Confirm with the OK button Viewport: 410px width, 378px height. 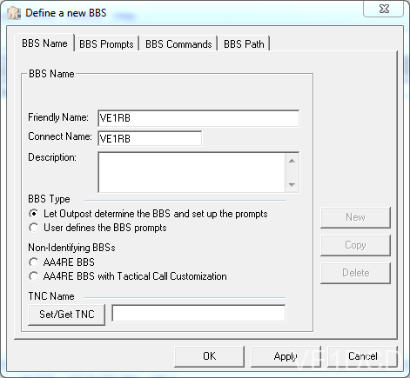(209, 356)
